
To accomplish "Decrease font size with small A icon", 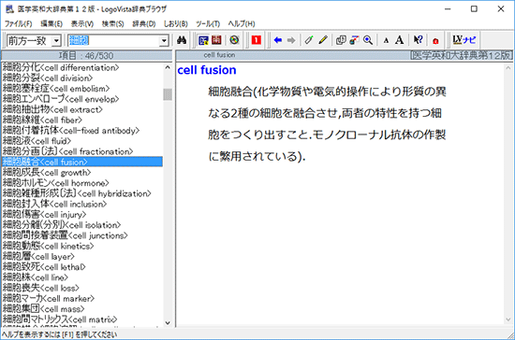I will click(x=386, y=40).
